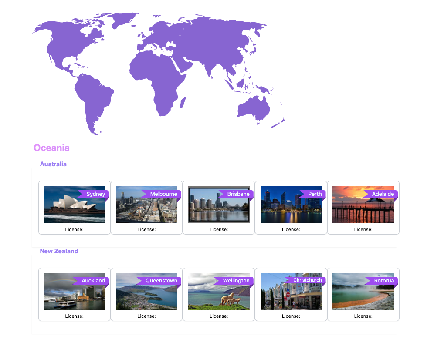The height and width of the screenshot is (346, 434).
Task: Click the License text under Christchurch
Action: pos(291,316)
